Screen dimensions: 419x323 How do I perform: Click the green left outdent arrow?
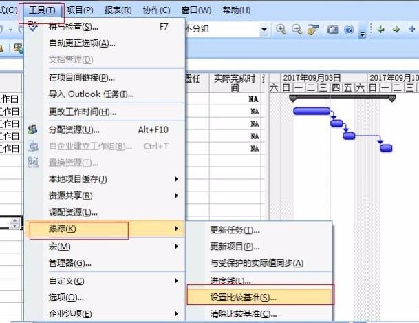380,29
